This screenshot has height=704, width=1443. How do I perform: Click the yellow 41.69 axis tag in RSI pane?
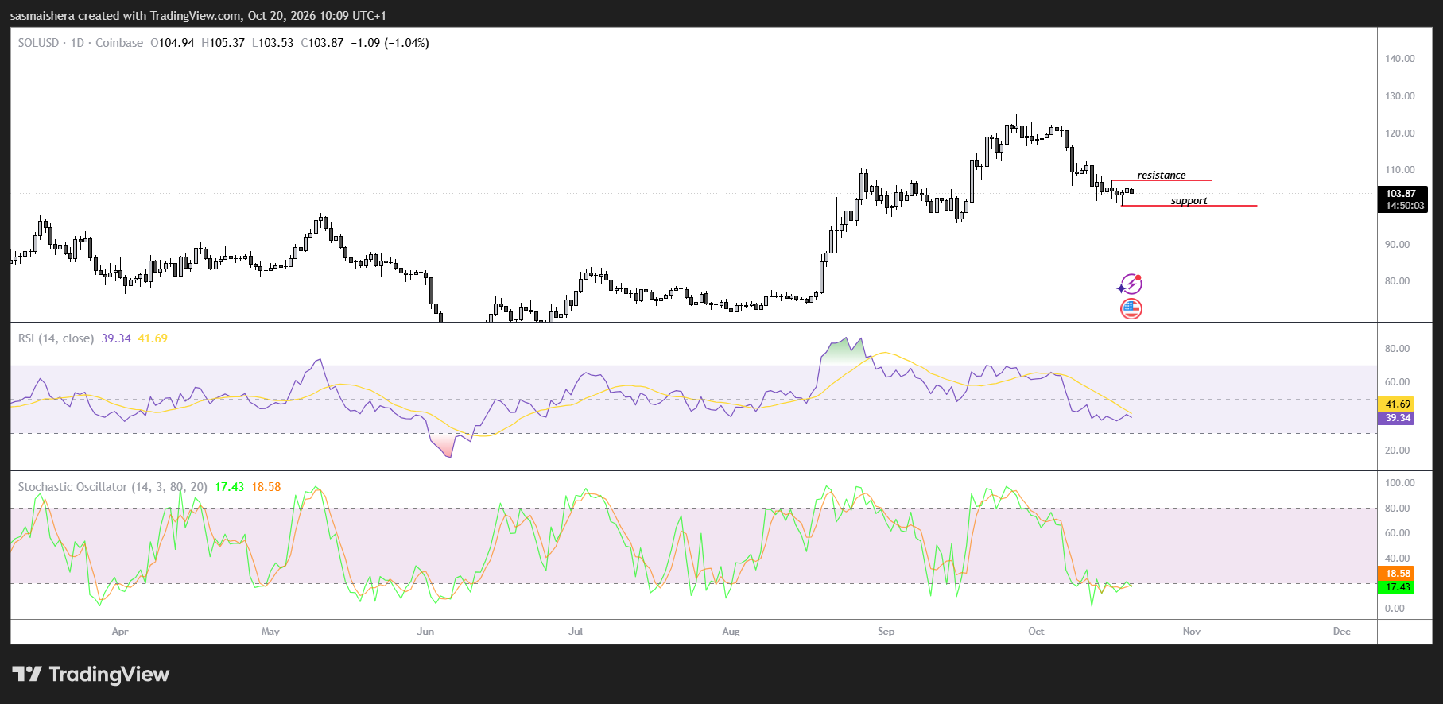(x=1396, y=404)
